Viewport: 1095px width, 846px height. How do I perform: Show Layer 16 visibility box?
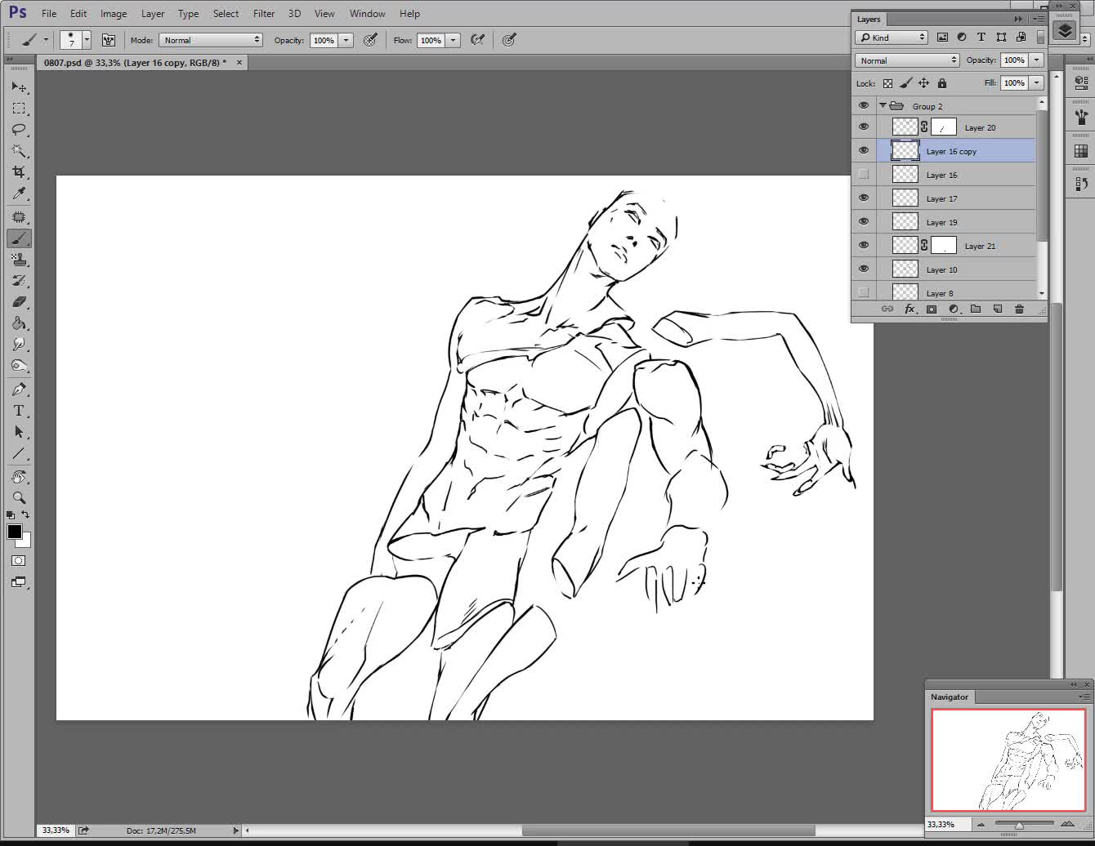[864, 174]
